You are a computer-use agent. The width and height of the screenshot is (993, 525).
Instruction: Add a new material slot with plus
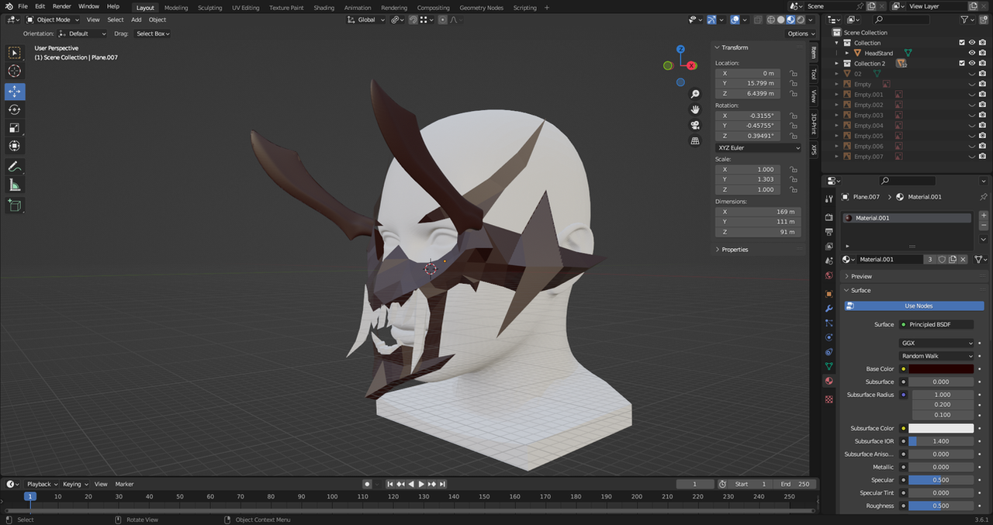984,215
